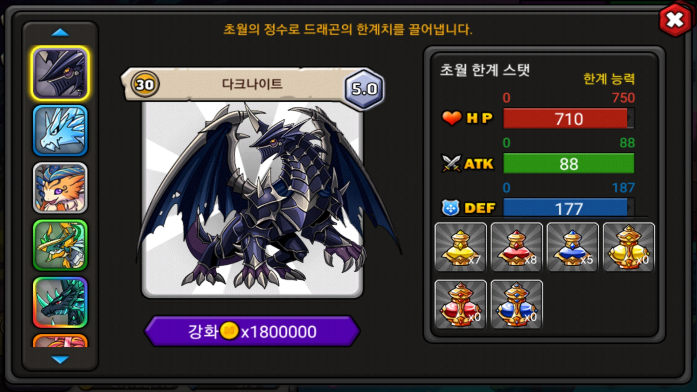
Task: Use the small blue essence potion x5
Action: tap(572, 247)
